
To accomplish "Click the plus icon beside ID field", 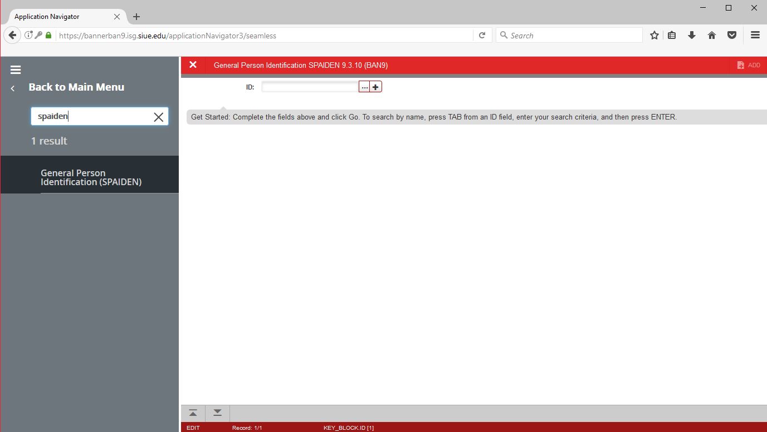I will coord(376,87).
